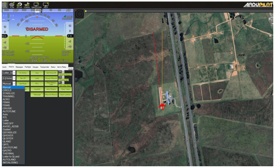The height and width of the screenshot is (168, 275).
Task: Expand the Loiter_Unlim action dropdown
Action: pyautogui.click(x=14, y=73)
